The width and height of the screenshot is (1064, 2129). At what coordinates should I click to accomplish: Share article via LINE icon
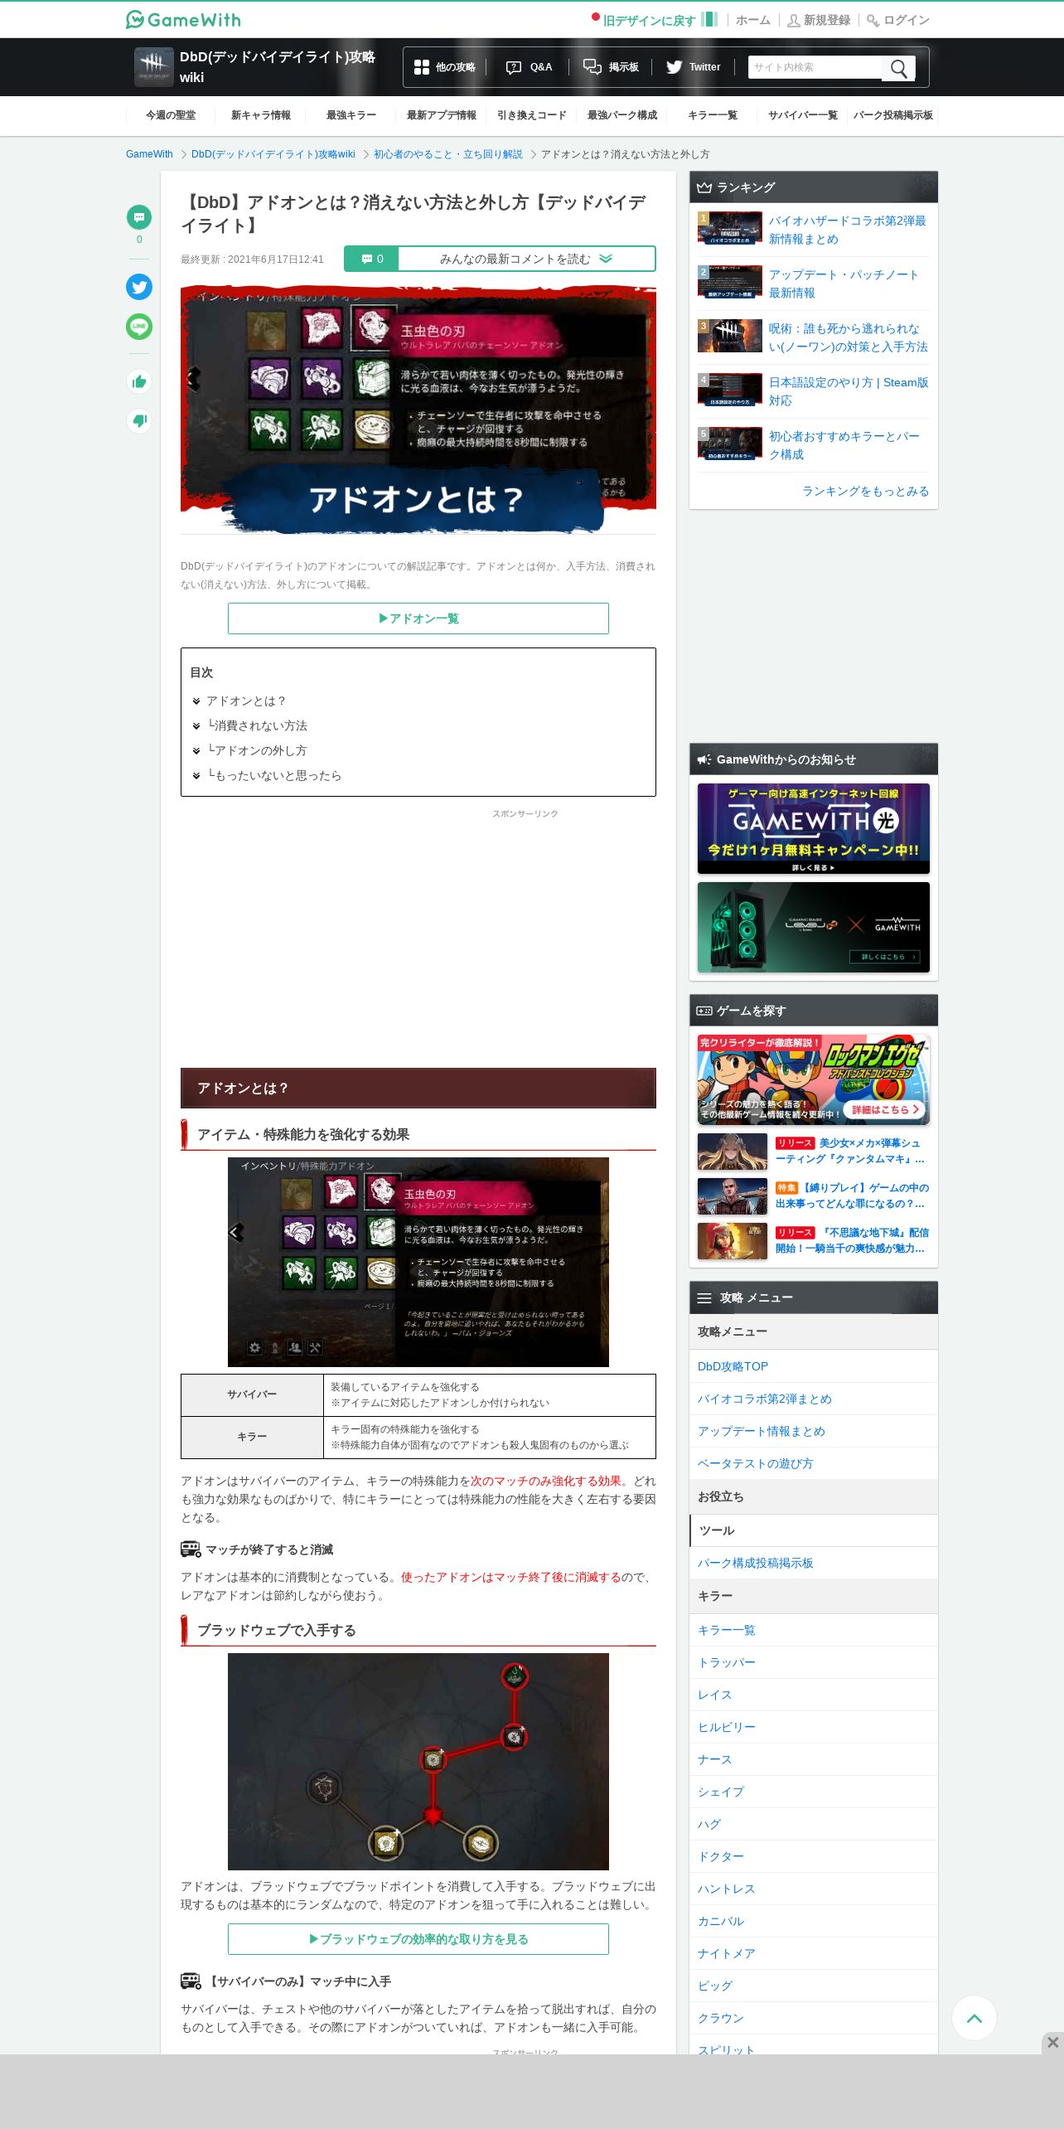[x=139, y=327]
